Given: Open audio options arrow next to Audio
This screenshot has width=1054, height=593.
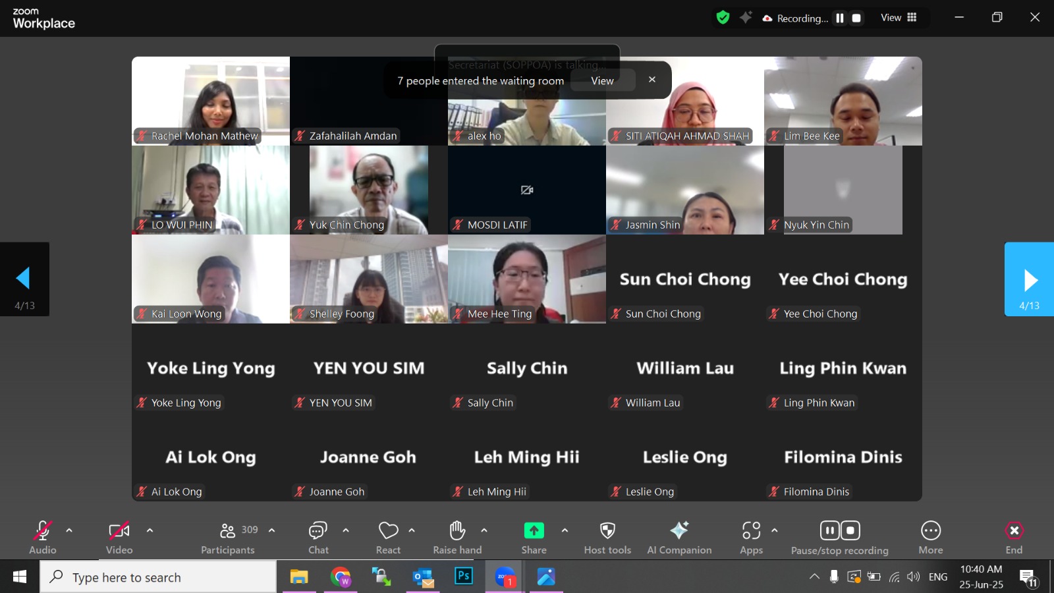Looking at the screenshot, I should click(x=69, y=530).
